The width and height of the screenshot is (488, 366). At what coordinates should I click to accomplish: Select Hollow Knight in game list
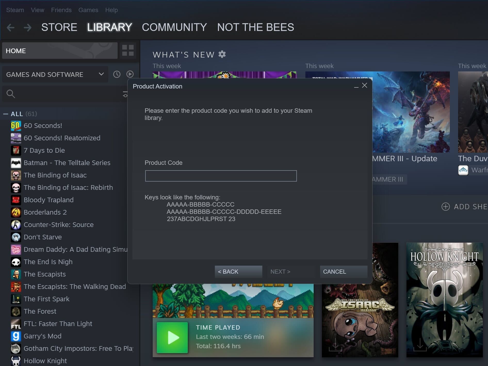coord(45,361)
